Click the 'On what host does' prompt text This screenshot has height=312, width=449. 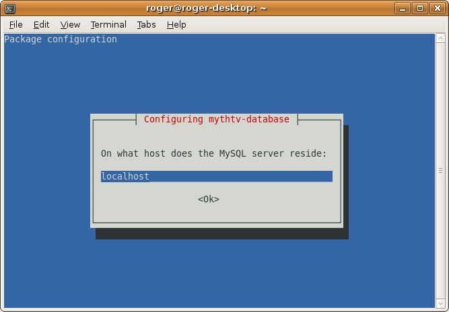coord(146,153)
